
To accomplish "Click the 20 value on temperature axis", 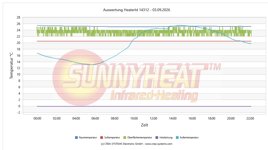I will [18, 43].
